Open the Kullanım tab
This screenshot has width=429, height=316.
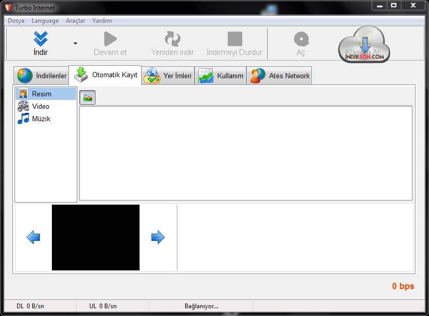click(x=220, y=76)
